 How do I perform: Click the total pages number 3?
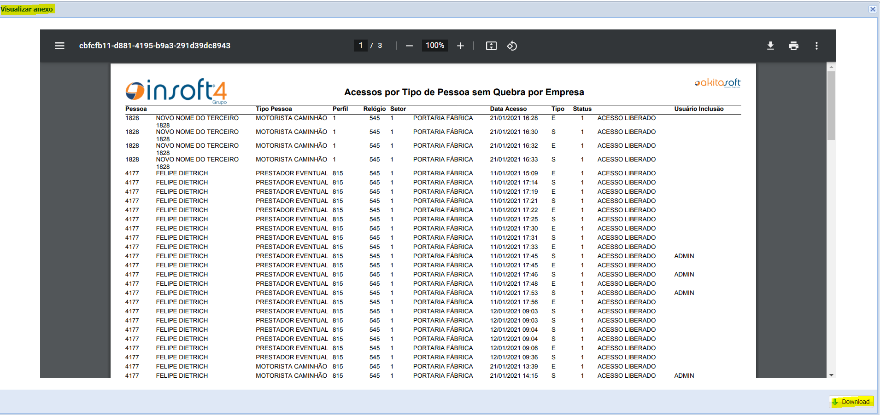pos(380,46)
